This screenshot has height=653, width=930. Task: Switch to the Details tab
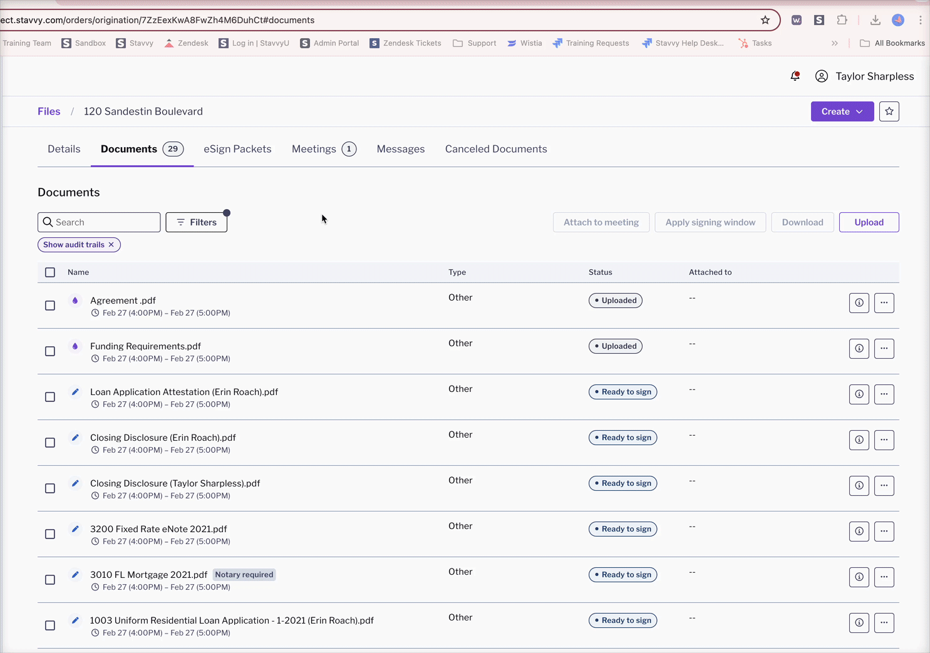64,149
